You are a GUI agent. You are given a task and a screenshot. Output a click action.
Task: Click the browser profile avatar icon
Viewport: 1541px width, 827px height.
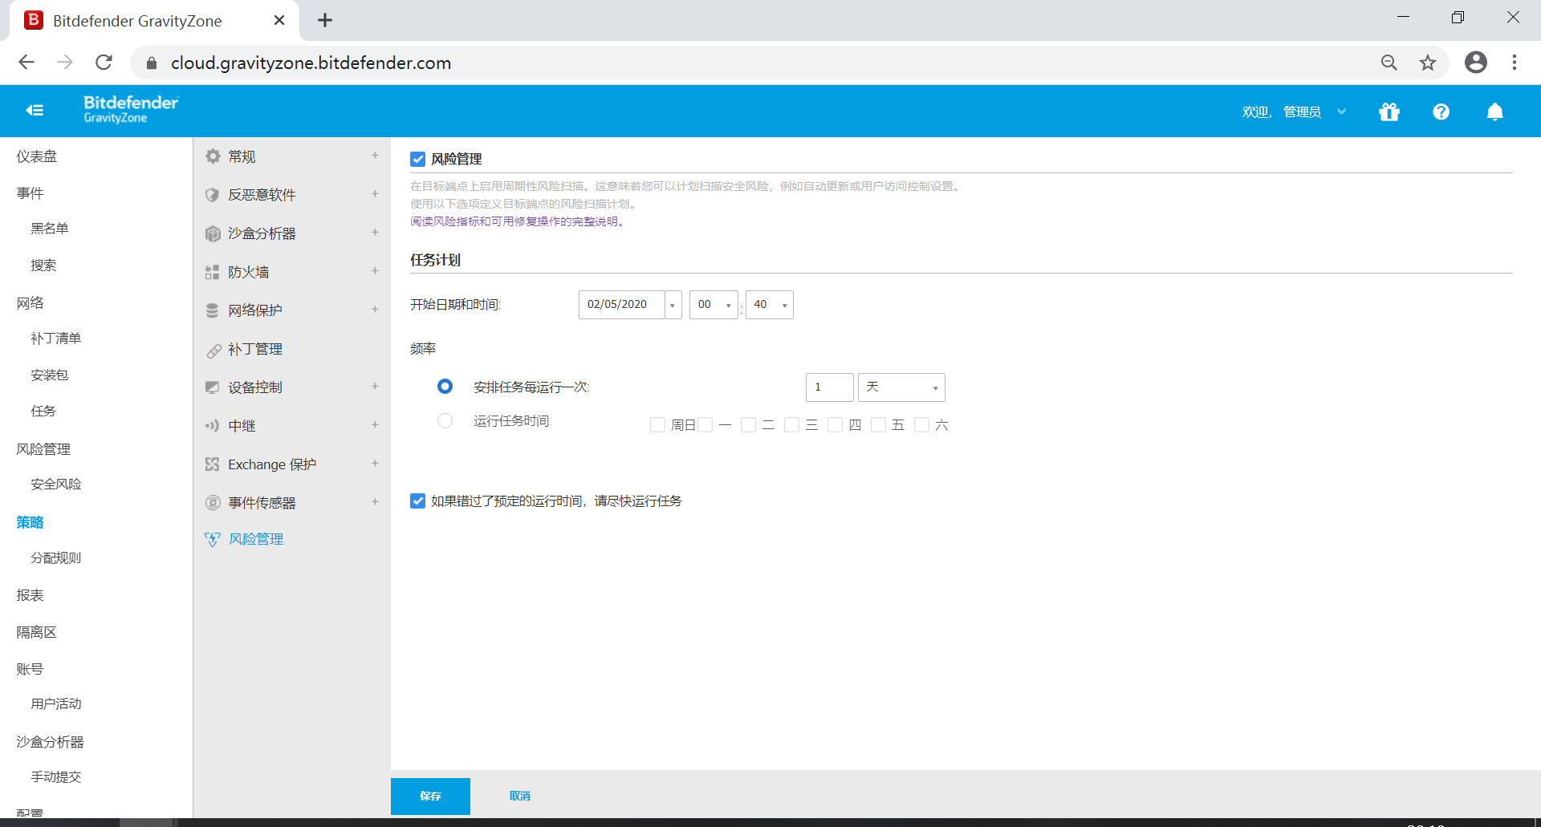[1475, 63]
